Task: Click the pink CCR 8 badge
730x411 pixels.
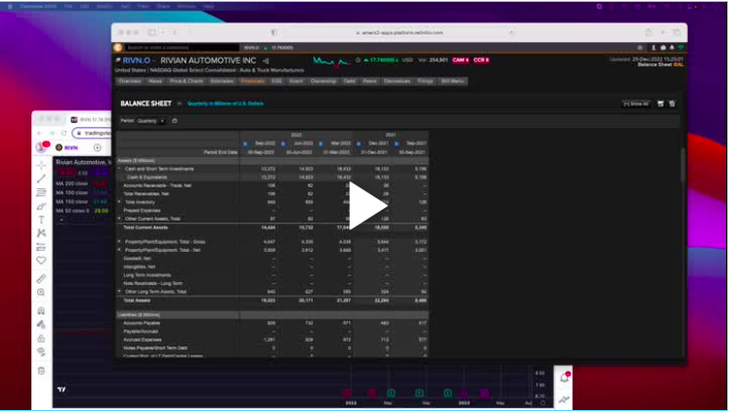Action: [481, 60]
